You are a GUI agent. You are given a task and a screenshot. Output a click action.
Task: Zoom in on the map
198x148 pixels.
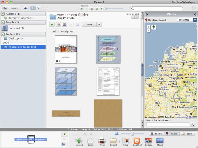click(x=148, y=27)
